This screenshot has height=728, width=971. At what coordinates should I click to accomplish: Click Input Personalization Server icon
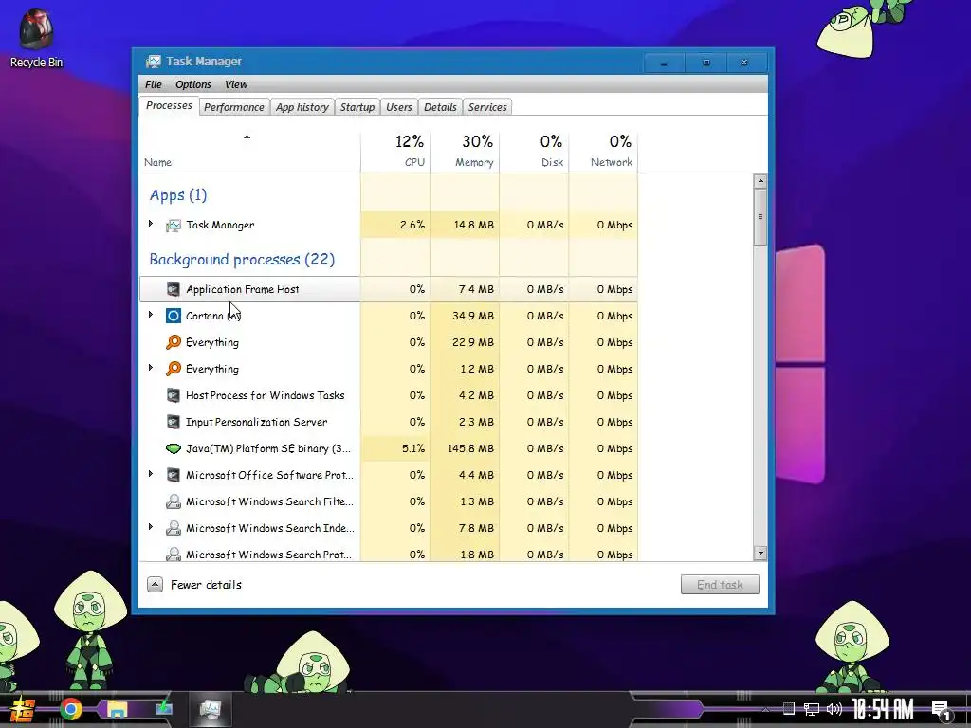(x=174, y=422)
